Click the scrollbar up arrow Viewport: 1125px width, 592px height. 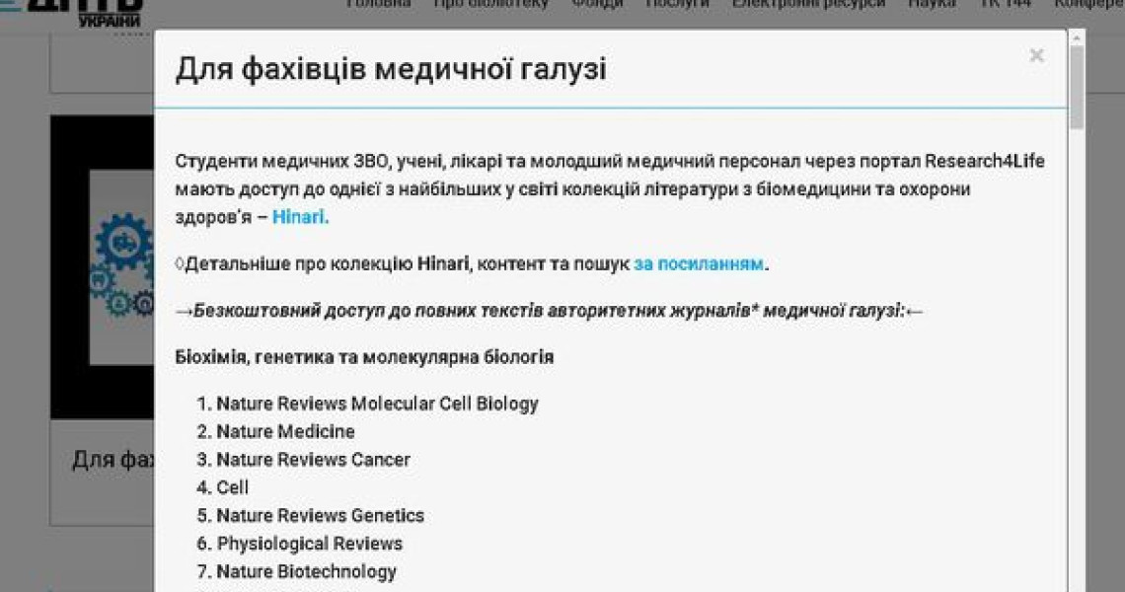1077,38
